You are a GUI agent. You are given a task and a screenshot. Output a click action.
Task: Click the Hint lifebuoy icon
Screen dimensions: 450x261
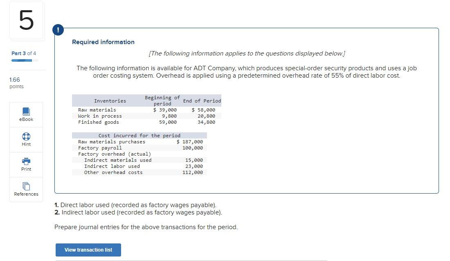(x=26, y=136)
